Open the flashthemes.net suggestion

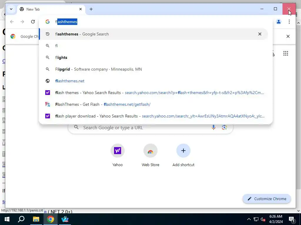pyautogui.click(x=153, y=81)
